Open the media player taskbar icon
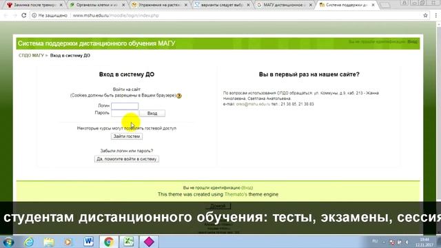Viewport: 441px width, 248px height. 68,242
